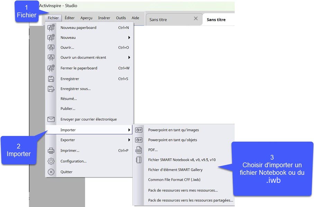The width and height of the screenshot is (314, 207).
Task: Select the Résumé... entry
Action: coord(89,99)
